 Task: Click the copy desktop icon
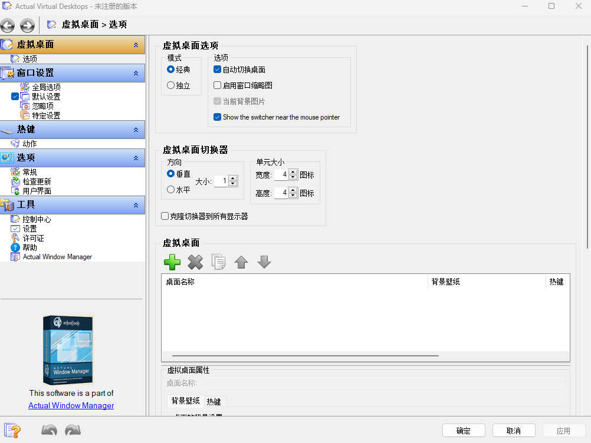[x=218, y=262]
